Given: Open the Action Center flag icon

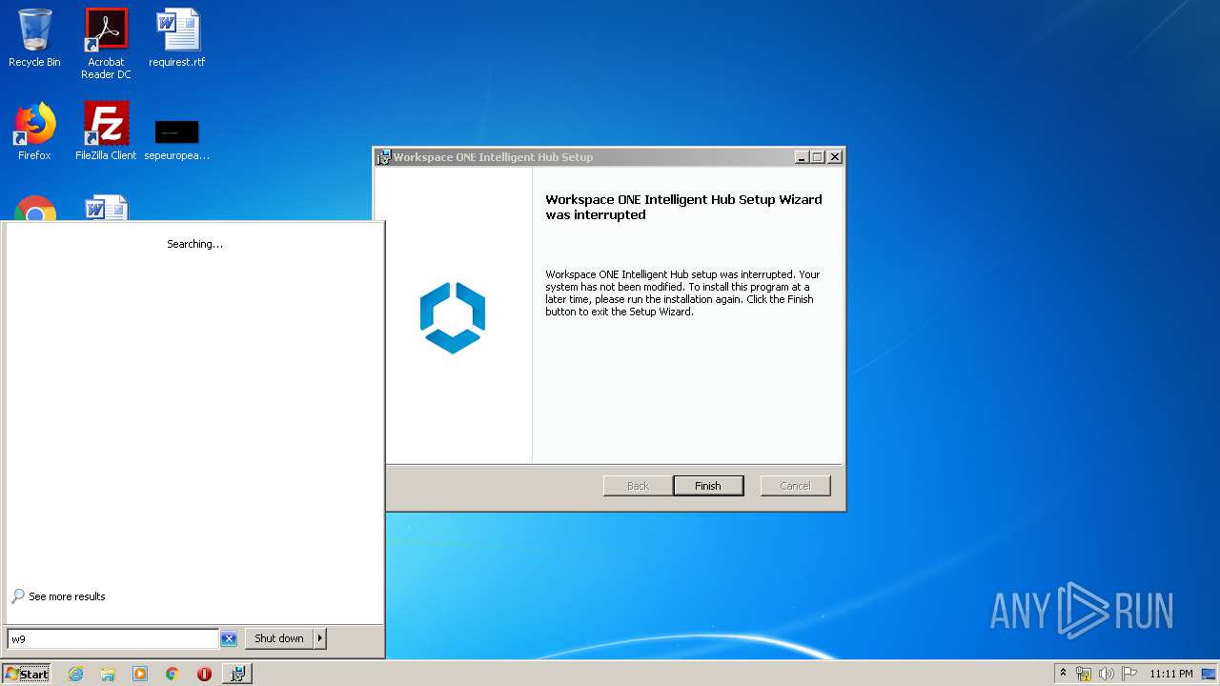Looking at the screenshot, I should pyautogui.click(x=1129, y=674).
